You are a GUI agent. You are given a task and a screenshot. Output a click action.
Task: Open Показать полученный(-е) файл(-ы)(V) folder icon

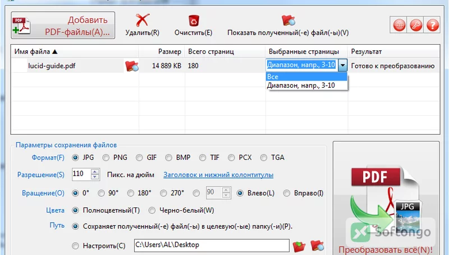[288, 20]
